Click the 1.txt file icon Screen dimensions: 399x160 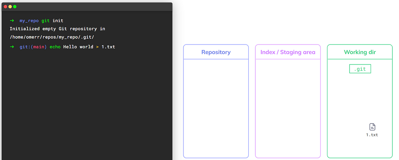coord(372,127)
